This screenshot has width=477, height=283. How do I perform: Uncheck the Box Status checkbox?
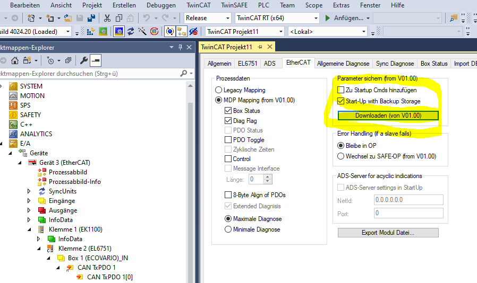pos(228,111)
